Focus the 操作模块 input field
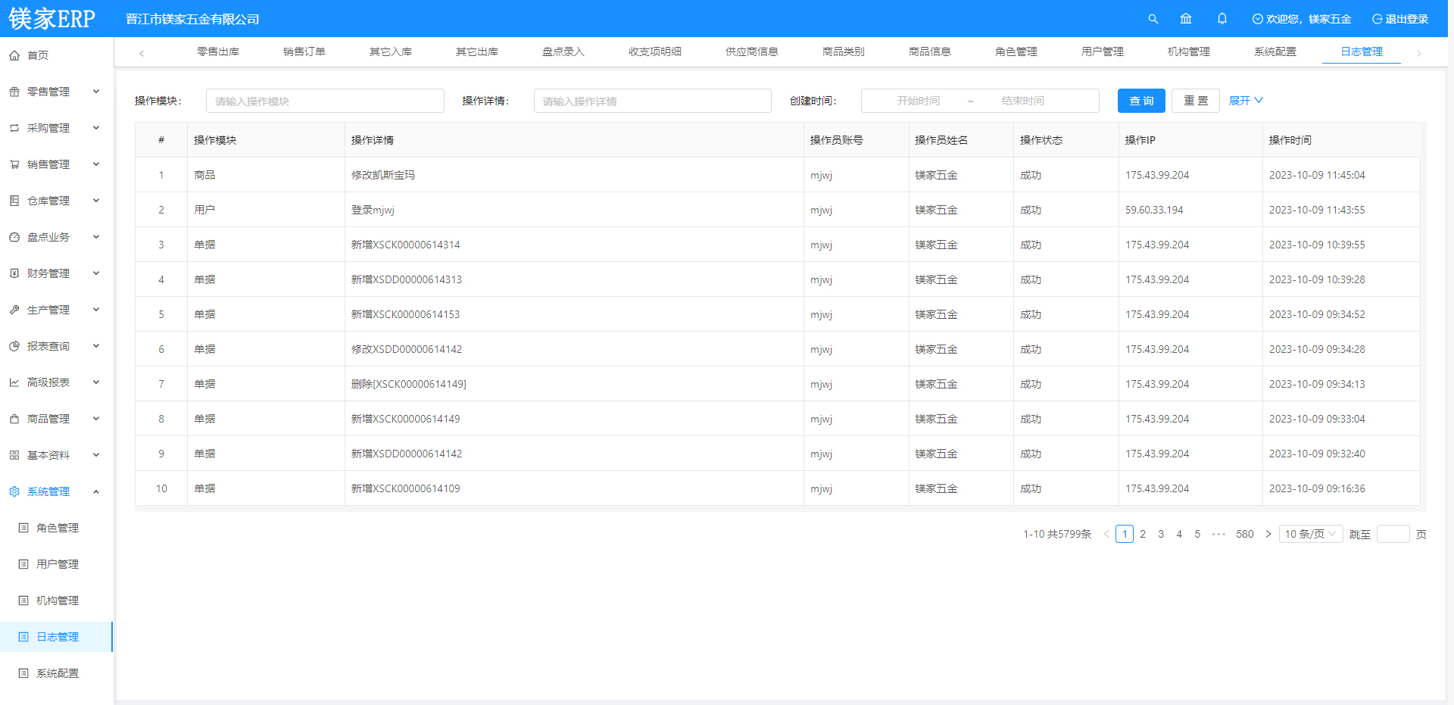The width and height of the screenshot is (1454, 705). coord(325,101)
